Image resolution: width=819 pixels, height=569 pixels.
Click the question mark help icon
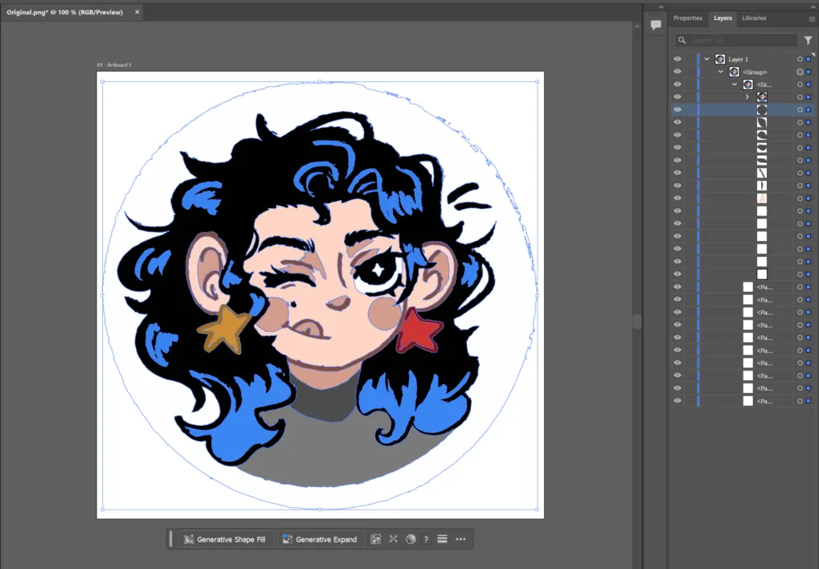pyautogui.click(x=426, y=539)
